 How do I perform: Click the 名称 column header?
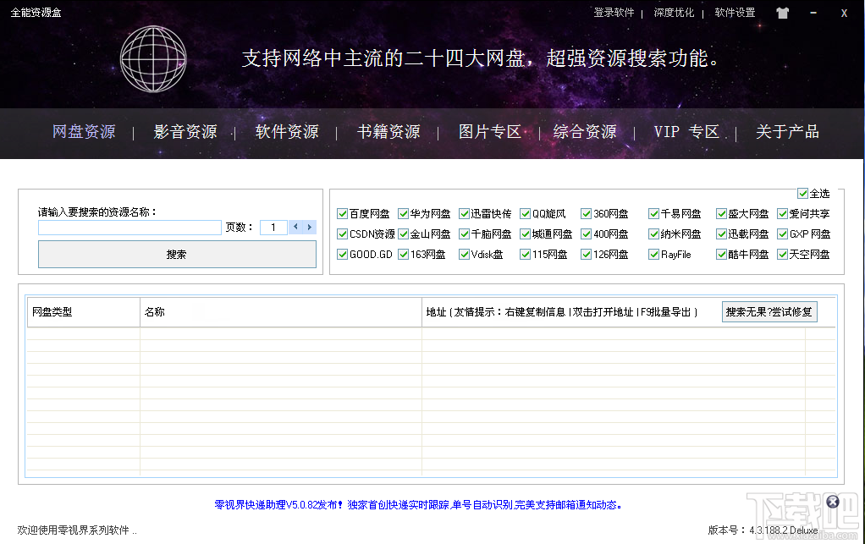click(281, 312)
